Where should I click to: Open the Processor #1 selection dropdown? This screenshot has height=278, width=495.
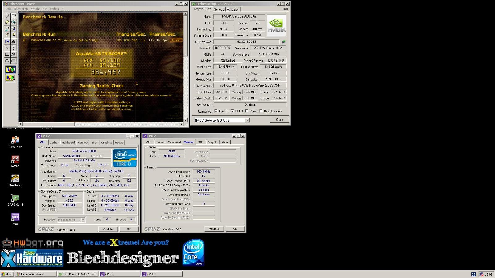(x=83, y=220)
